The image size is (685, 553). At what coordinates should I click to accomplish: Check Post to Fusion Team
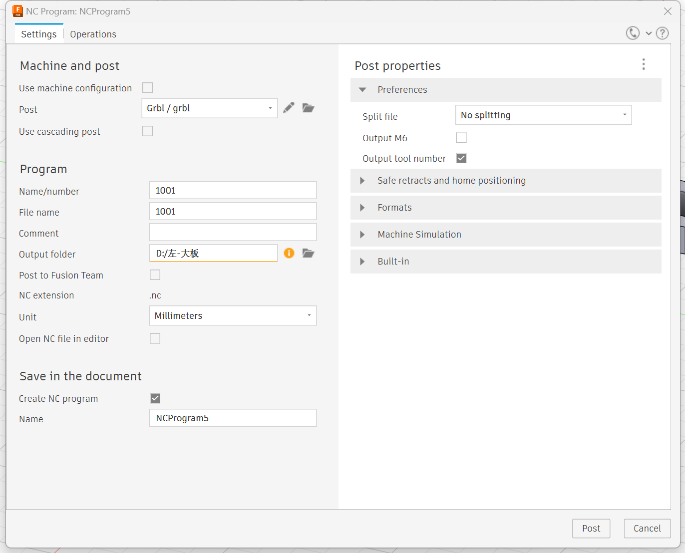click(x=155, y=275)
